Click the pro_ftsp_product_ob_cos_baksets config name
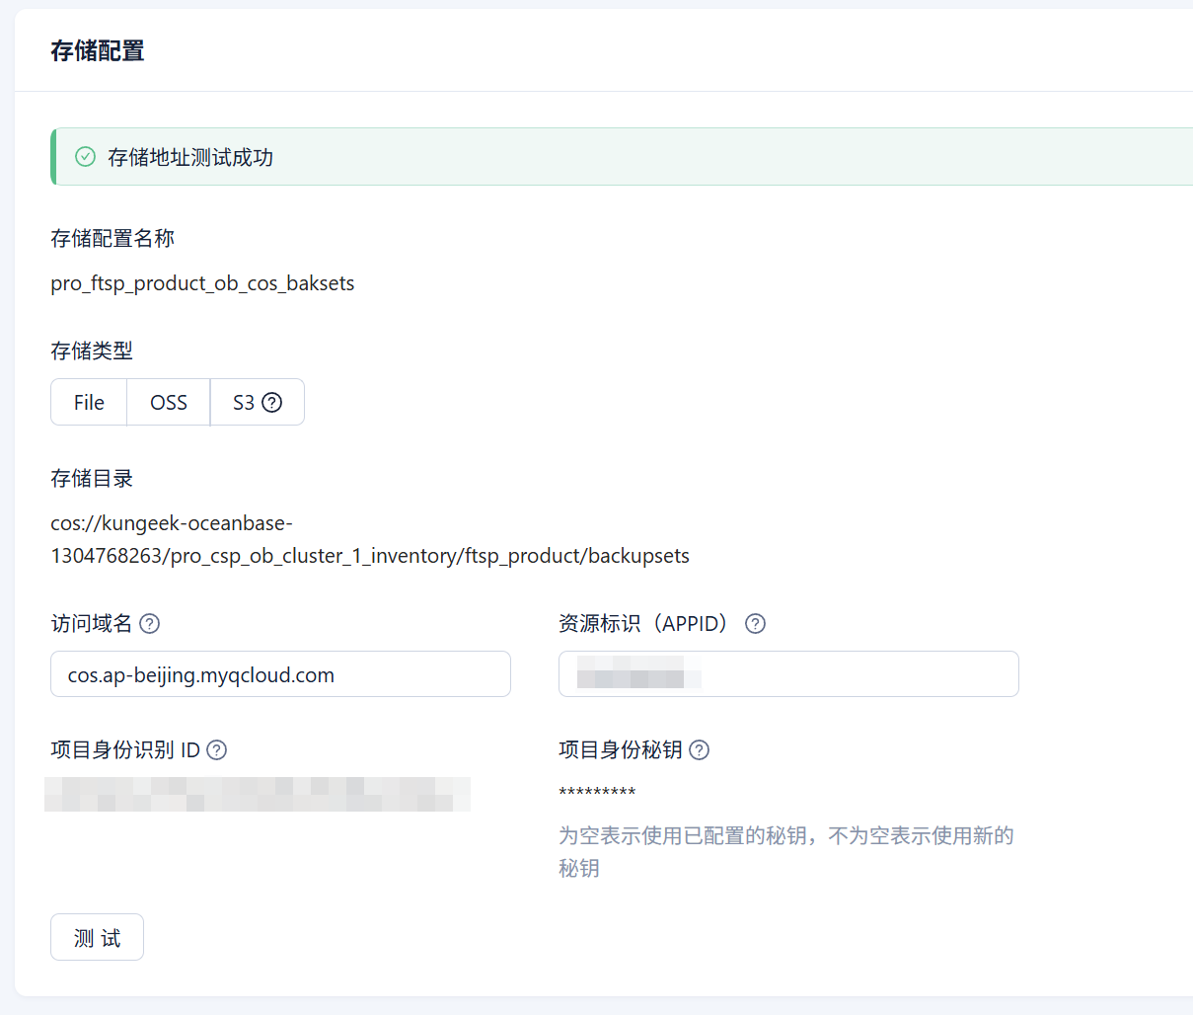This screenshot has height=1015, width=1193. (x=202, y=283)
